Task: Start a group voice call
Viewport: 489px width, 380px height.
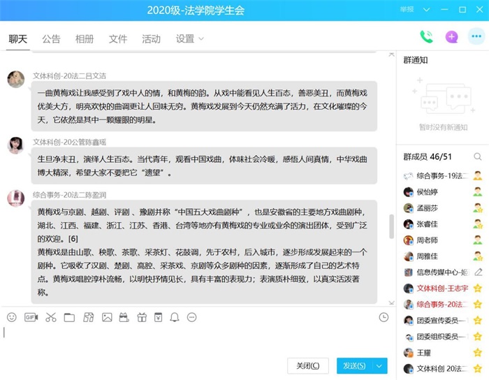Action: click(426, 37)
